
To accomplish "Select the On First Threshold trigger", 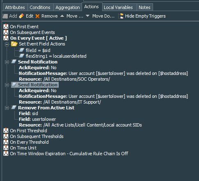I will coord(28,131).
